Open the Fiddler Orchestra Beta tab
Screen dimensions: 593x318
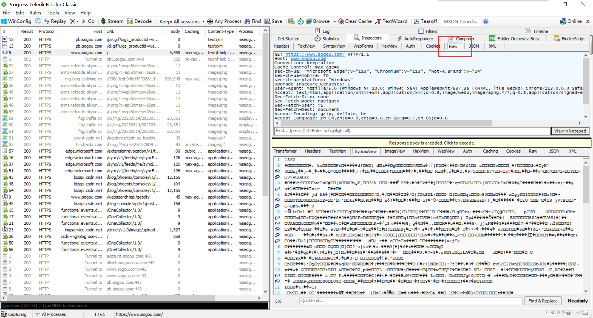(x=514, y=39)
